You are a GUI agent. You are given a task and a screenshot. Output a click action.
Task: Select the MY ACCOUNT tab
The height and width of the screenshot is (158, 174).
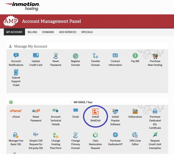coord(14,32)
